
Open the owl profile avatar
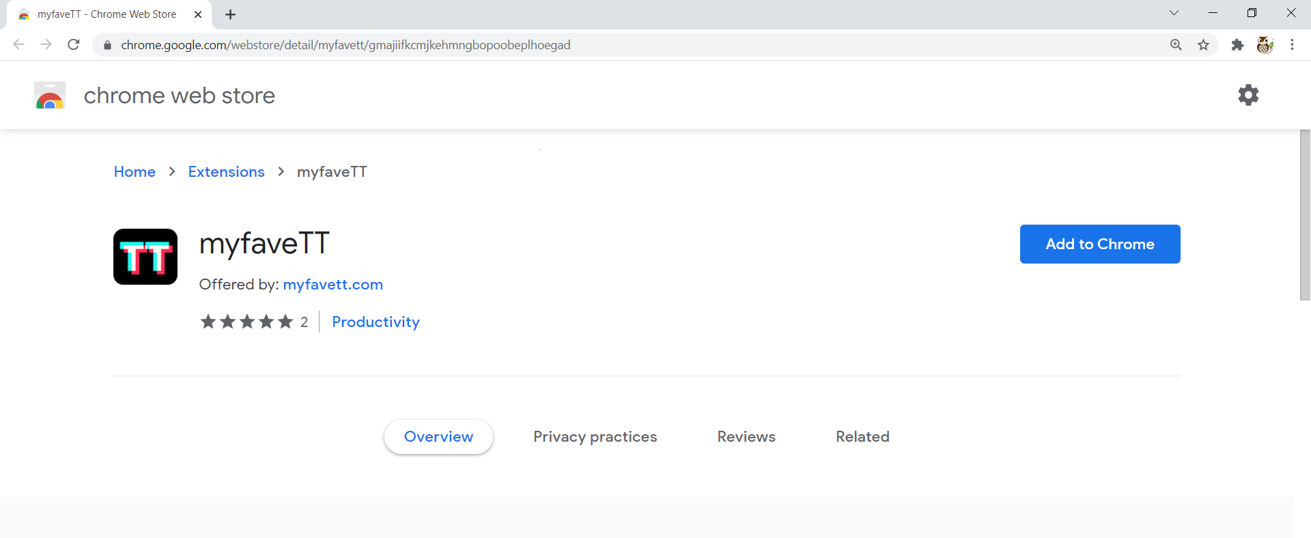pyautogui.click(x=1265, y=45)
